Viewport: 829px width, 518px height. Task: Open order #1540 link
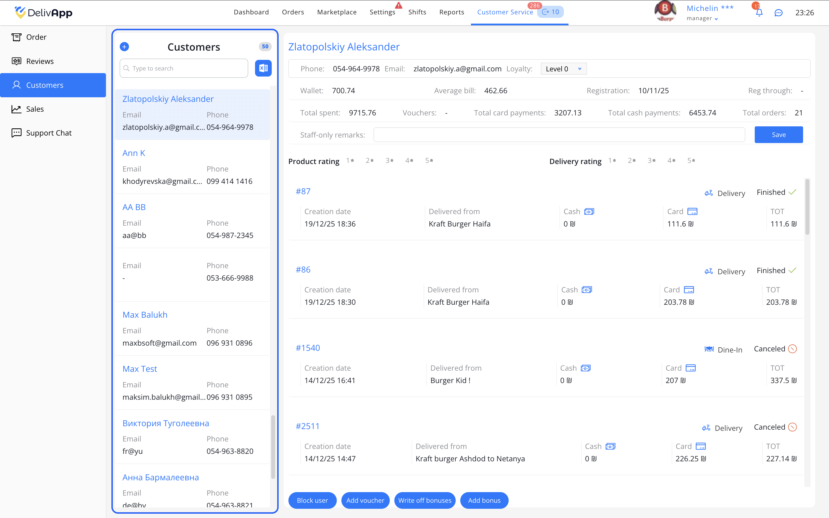308,348
